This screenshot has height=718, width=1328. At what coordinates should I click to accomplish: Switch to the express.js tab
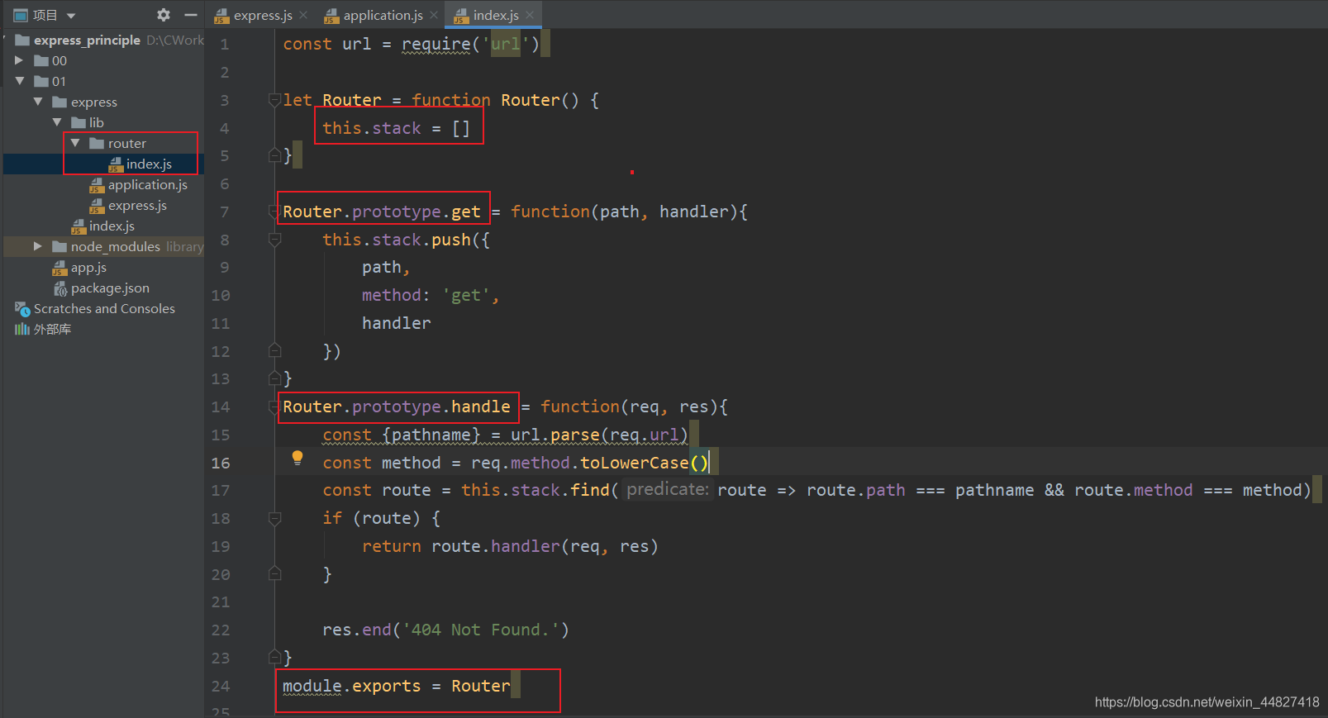(263, 15)
